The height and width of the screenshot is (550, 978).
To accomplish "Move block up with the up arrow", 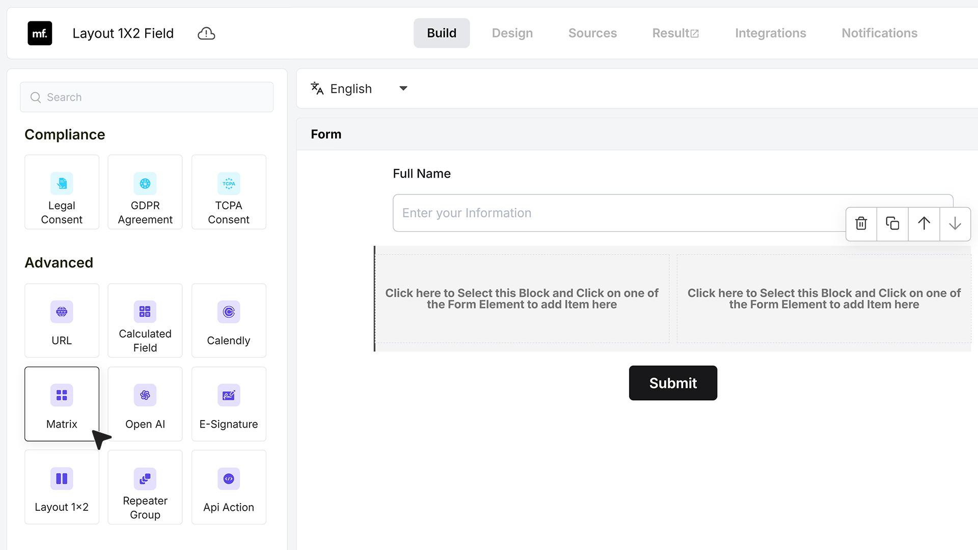I will (923, 224).
